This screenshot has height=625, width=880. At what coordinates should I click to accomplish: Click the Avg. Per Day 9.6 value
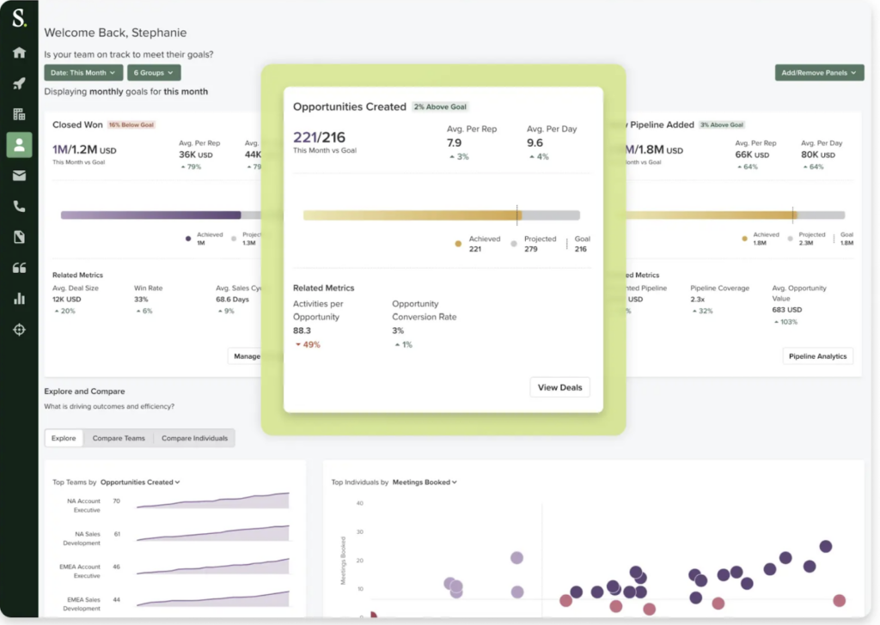[535, 143]
